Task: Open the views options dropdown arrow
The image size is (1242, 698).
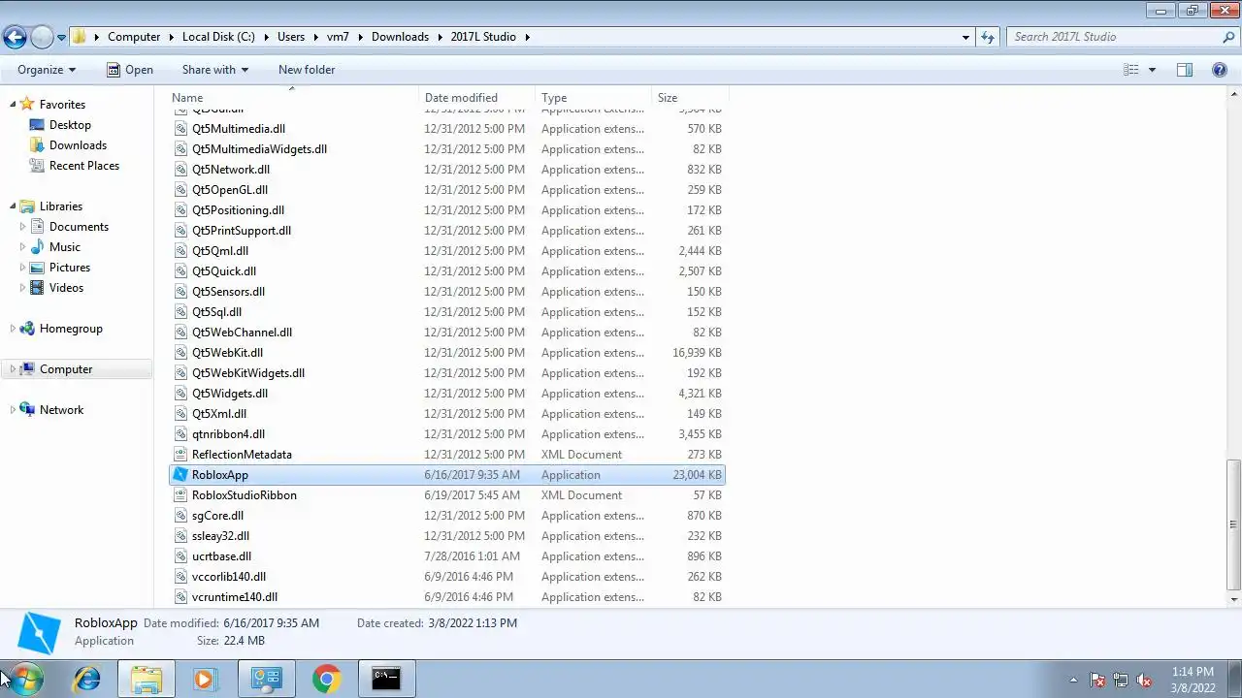Action: point(1152,70)
